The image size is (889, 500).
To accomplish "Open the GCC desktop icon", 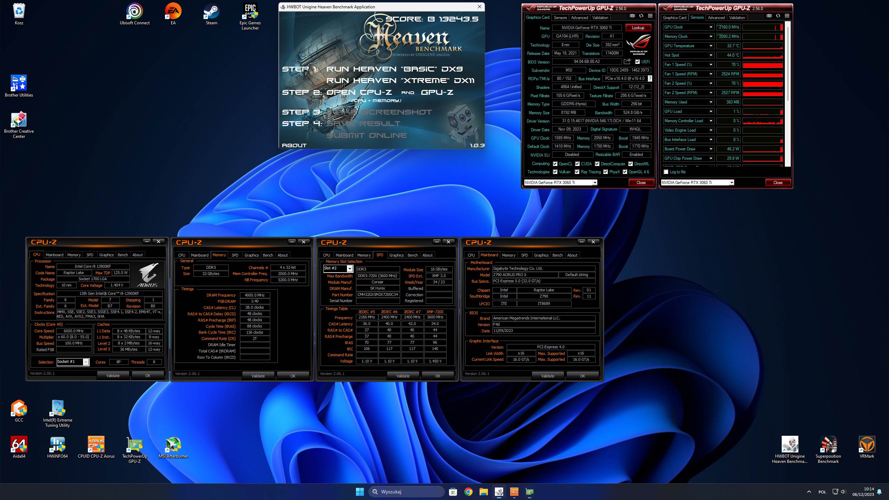I will point(19,411).
